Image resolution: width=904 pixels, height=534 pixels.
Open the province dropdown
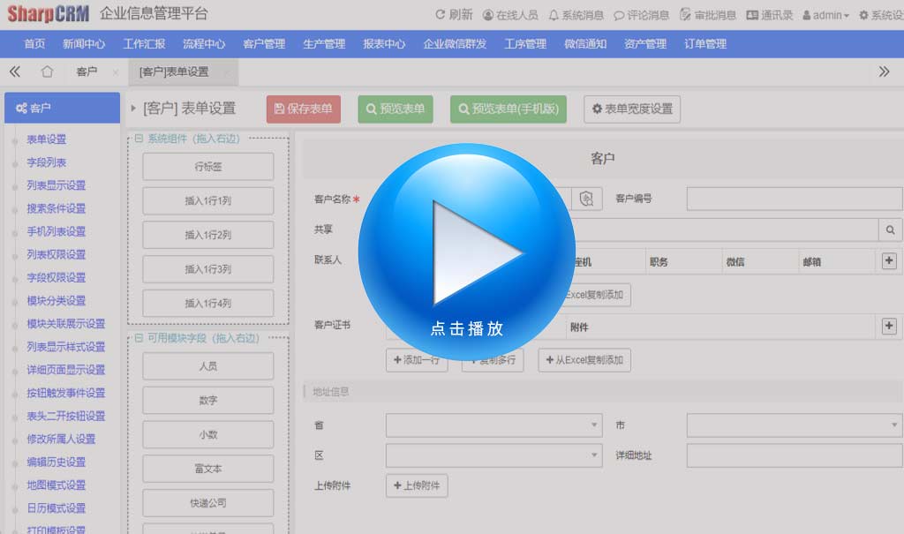pos(494,425)
